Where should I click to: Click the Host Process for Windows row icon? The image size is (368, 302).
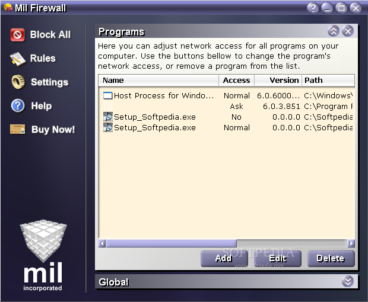pos(107,95)
